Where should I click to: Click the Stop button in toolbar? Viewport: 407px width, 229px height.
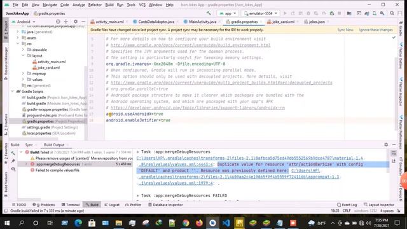(339, 13)
